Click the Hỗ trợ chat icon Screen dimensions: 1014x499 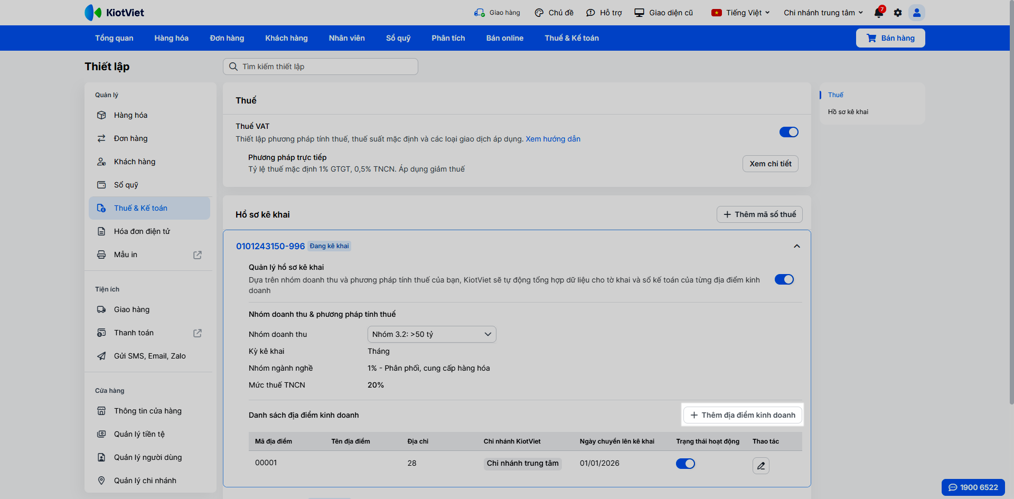coord(590,13)
